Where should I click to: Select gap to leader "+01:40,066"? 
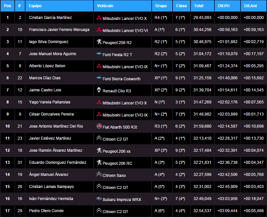coord(227,78)
